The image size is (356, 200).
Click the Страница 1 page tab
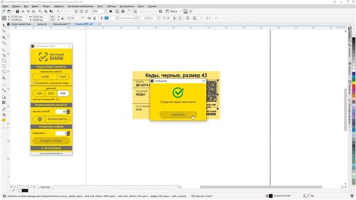(45, 187)
